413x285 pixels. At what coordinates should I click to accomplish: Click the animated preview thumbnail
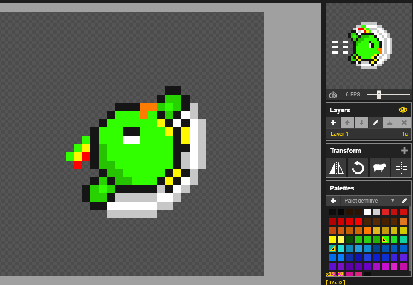click(x=369, y=46)
